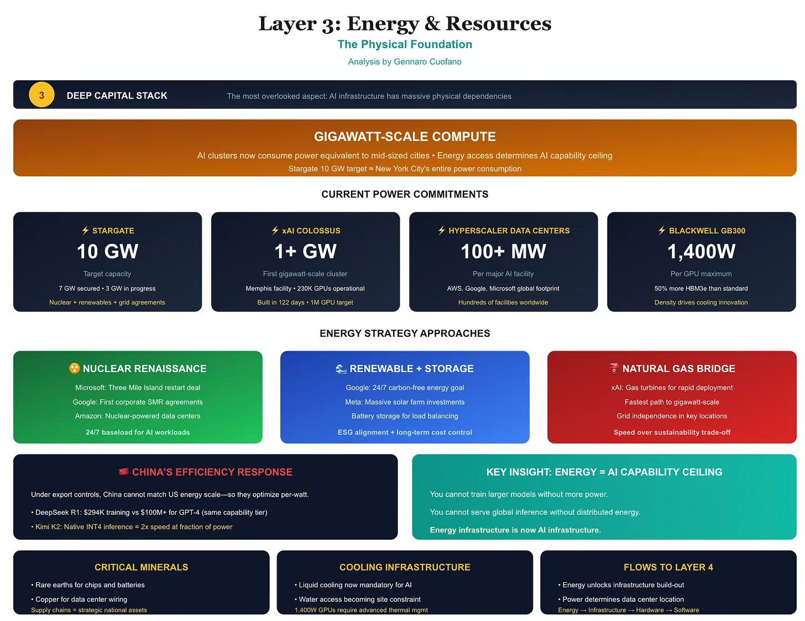Click the wave icon by RENEWABLE + STORAGE
805x621 pixels.
[x=341, y=369]
